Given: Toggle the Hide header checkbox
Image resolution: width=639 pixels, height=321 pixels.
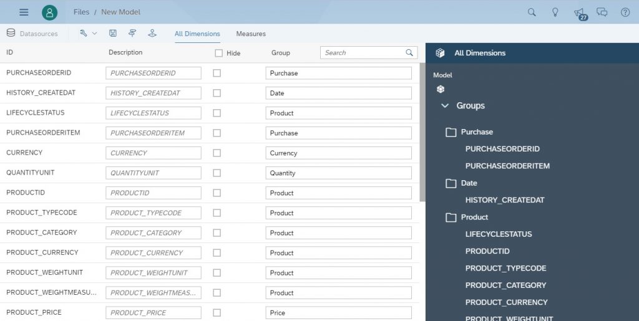Looking at the screenshot, I should click(x=219, y=53).
